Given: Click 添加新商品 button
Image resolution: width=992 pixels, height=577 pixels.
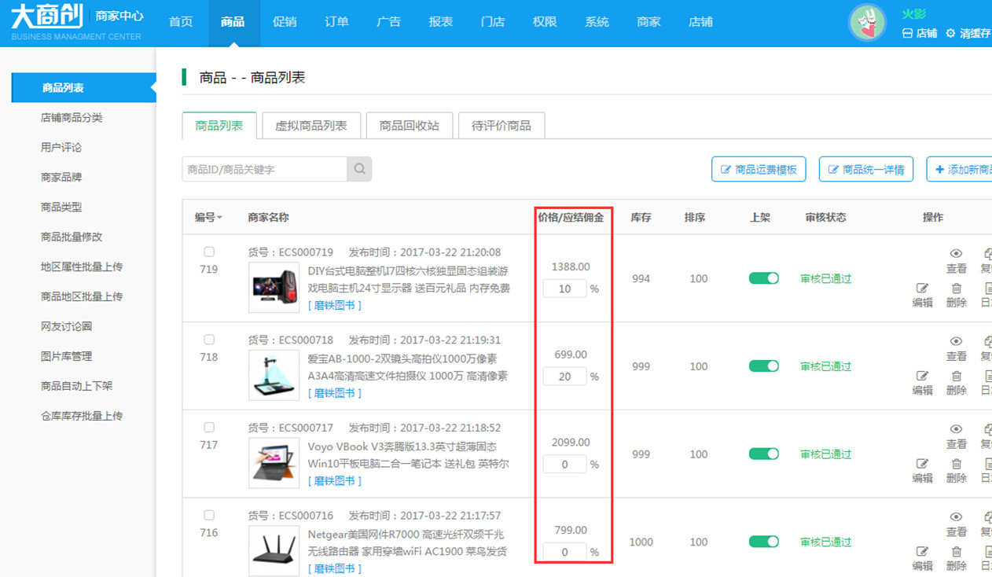Looking at the screenshot, I should pyautogui.click(x=960, y=169).
